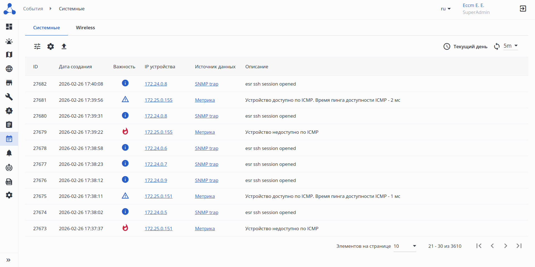The image size is (535, 267).
Task: Open the dashboard icon in sidebar
Action: coord(9,26)
